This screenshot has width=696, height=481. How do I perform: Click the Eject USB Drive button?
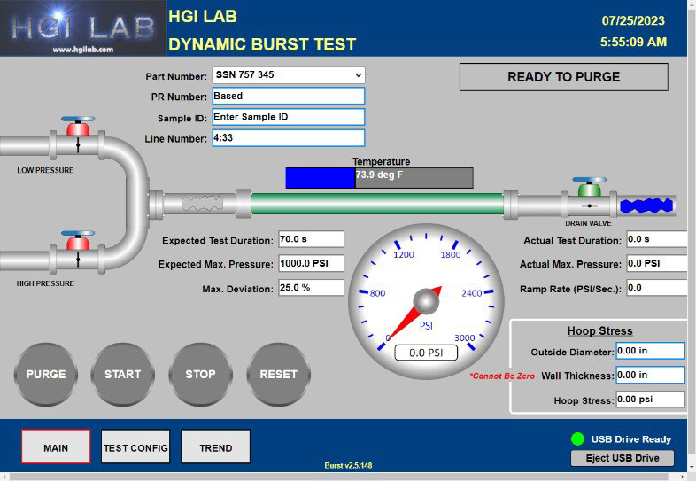tap(623, 458)
